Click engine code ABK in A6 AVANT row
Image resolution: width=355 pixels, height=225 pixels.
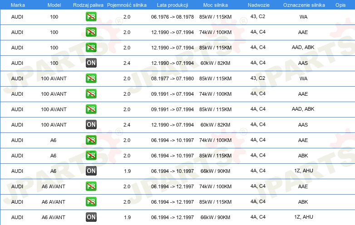[x=303, y=202]
